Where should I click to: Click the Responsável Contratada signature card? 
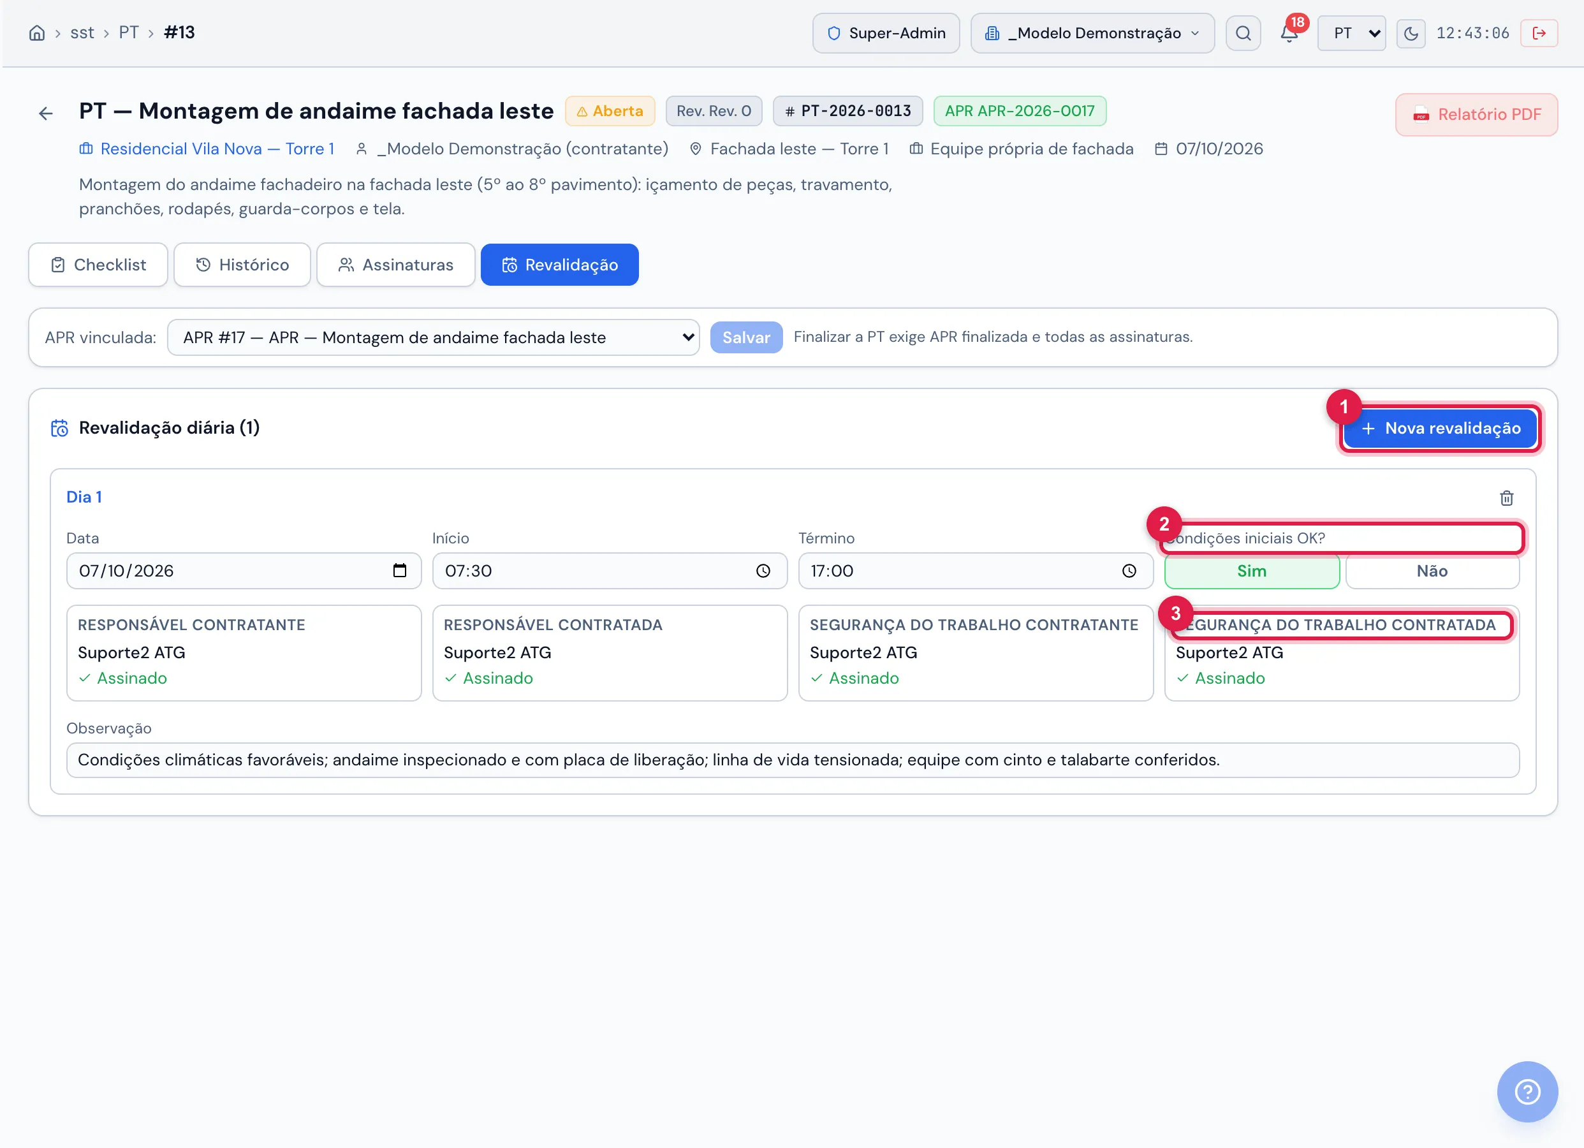pyautogui.click(x=610, y=652)
